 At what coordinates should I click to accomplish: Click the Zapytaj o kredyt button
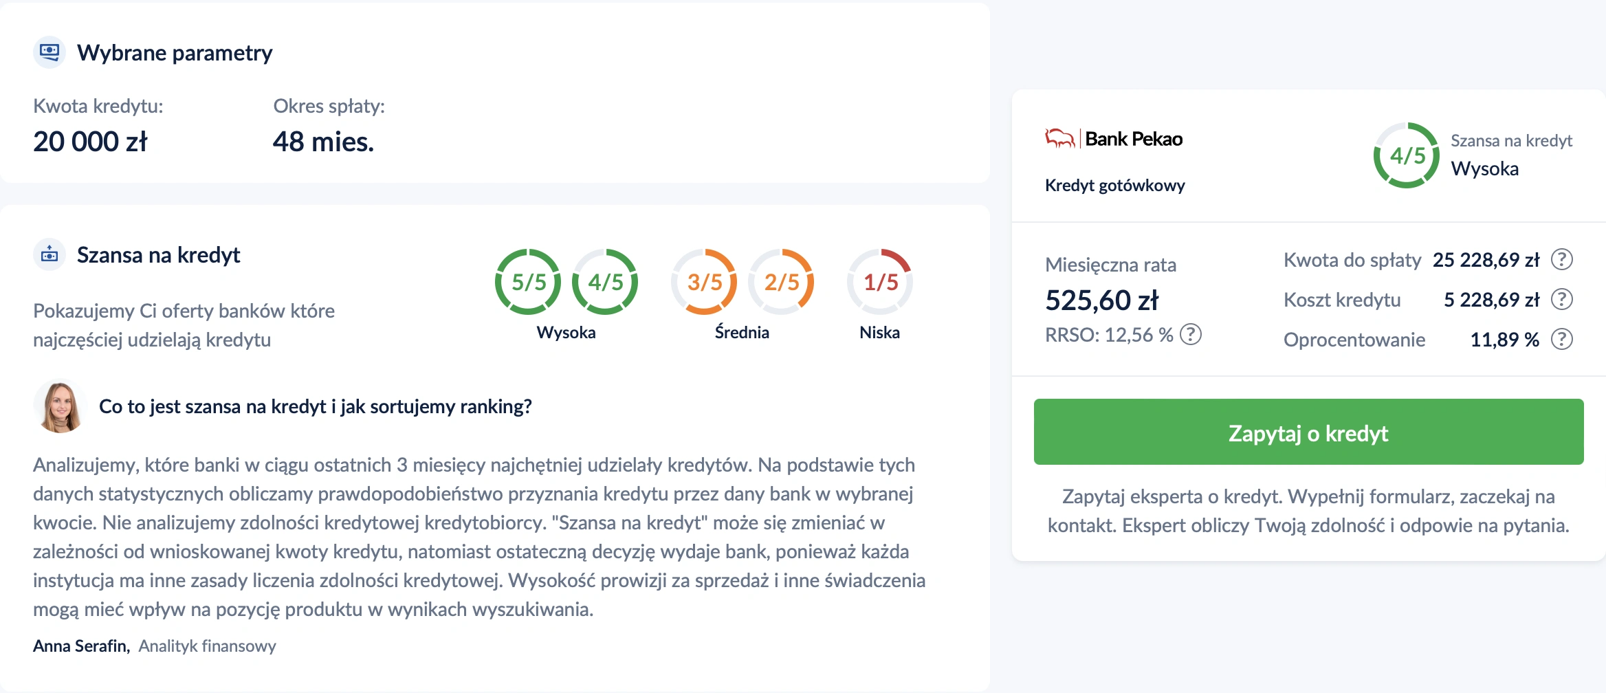[1308, 432]
